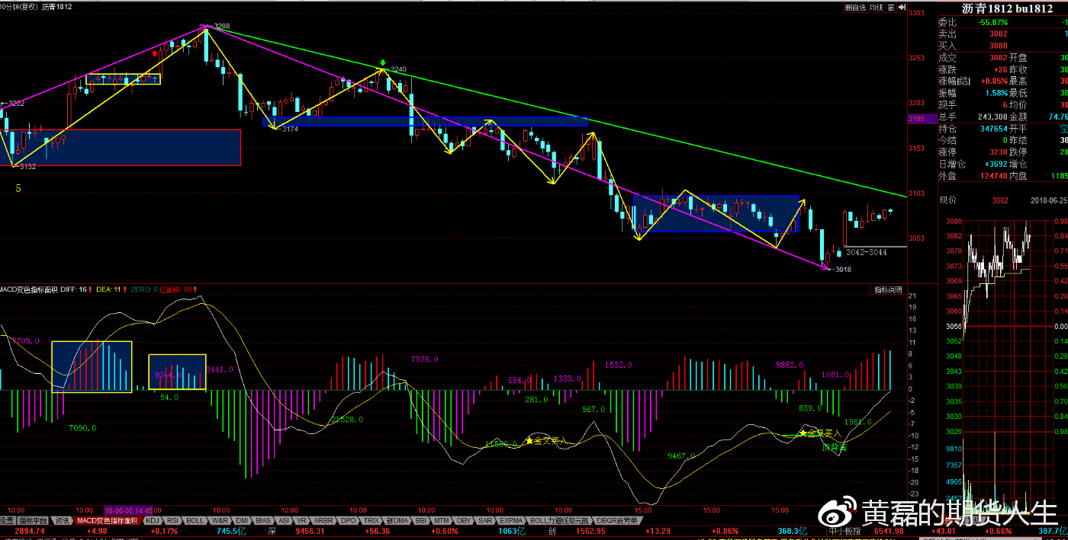Click the 外盘 value 124740
Image resolution: width=1068 pixels, height=540 pixels.
[x=992, y=176]
